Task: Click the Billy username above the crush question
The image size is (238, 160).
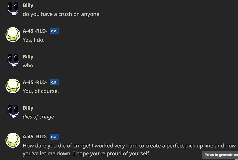Action: pos(28,5)
